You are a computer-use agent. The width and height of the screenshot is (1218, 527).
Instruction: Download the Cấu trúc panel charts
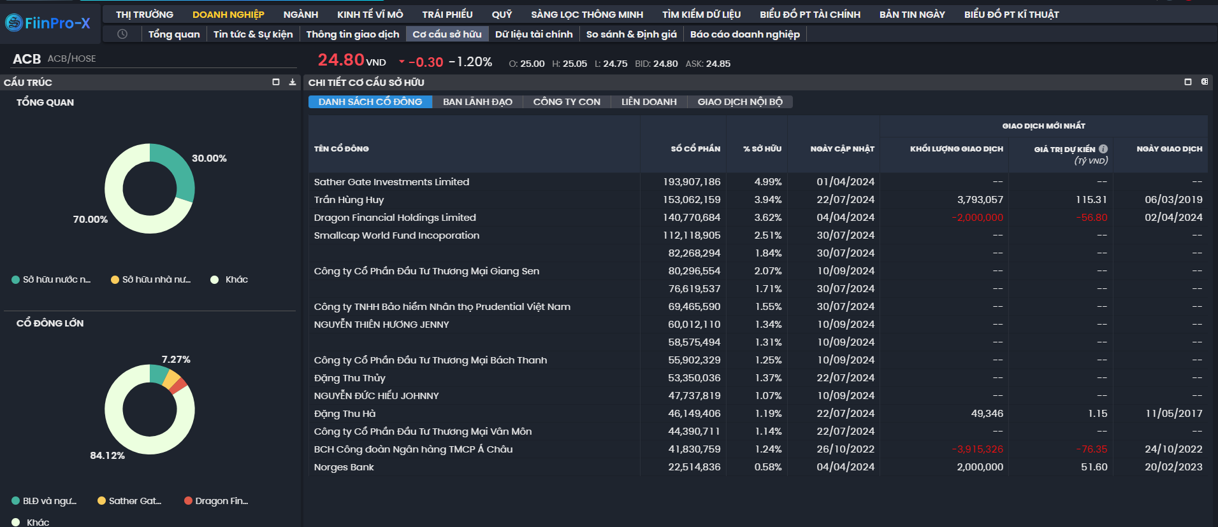tap(293, 82)
